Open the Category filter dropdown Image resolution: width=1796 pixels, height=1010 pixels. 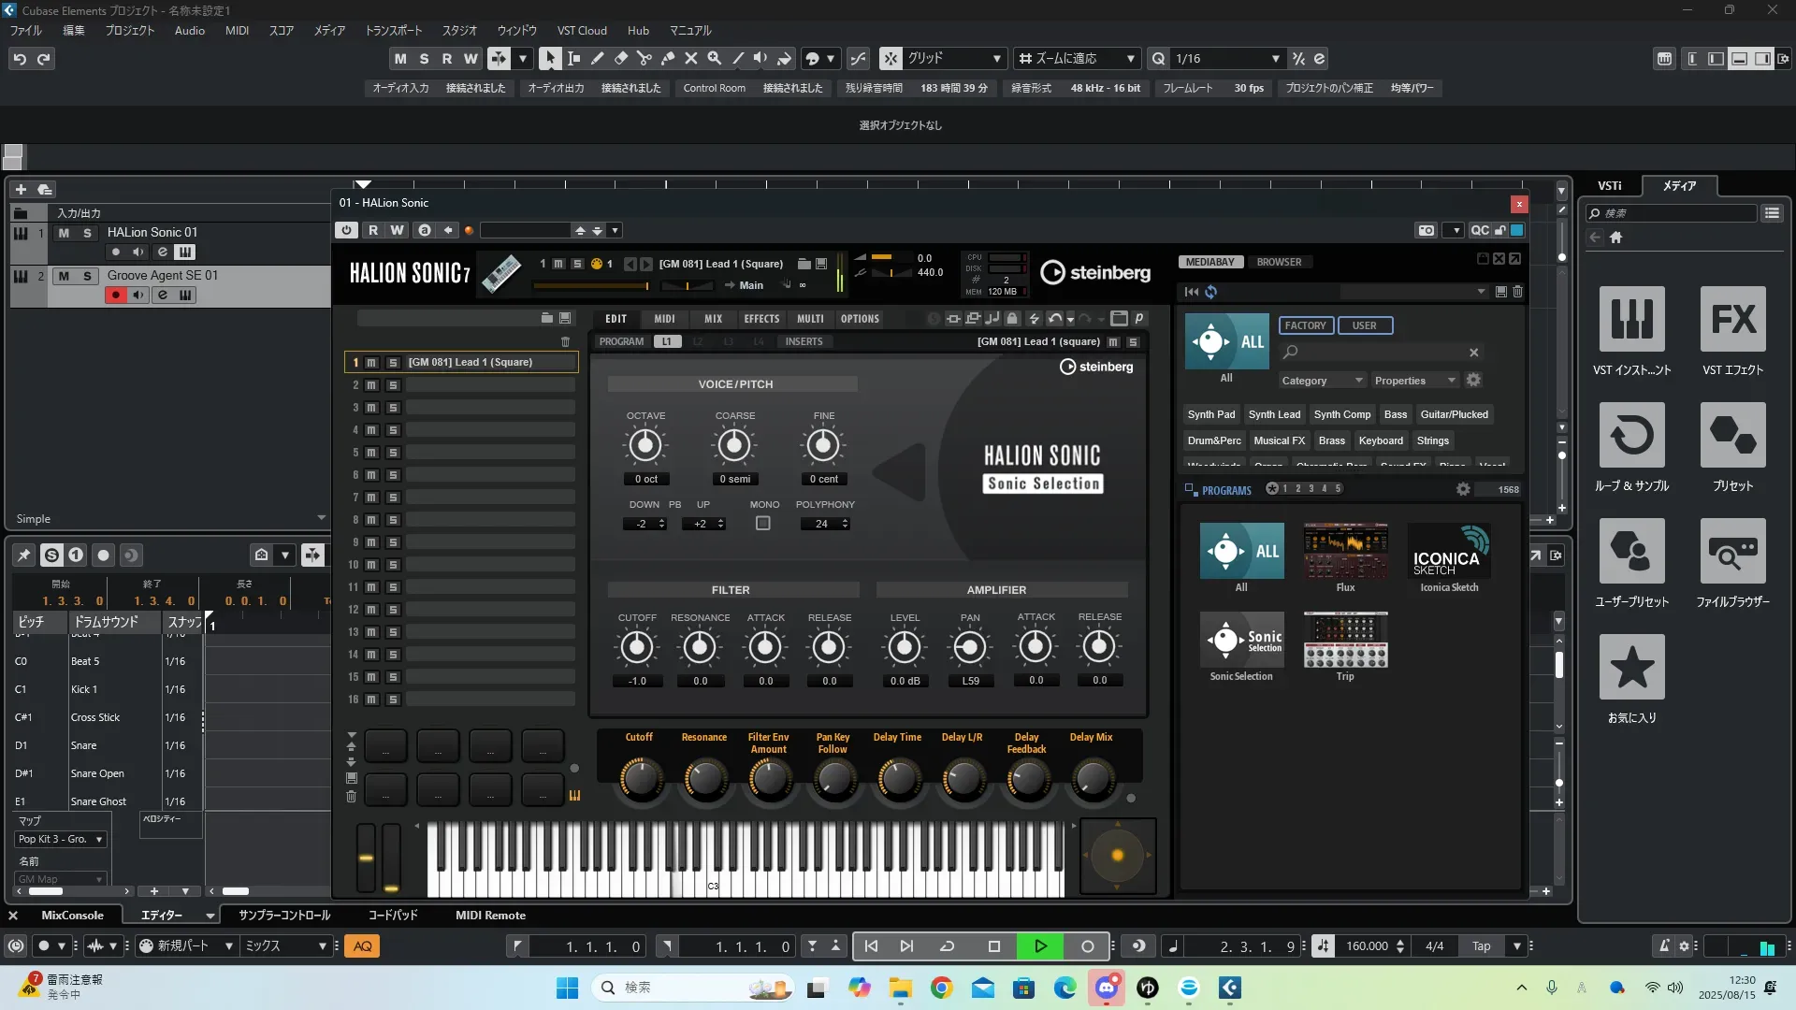click(1322, 381)
